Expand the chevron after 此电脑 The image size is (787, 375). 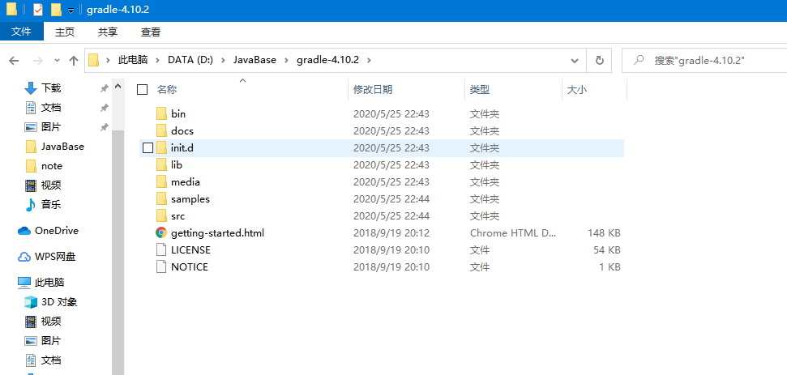pos(157,60)
